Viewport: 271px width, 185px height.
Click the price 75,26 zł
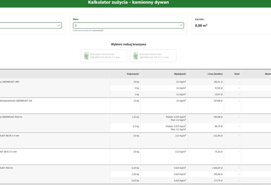pyautogui.click(x=219, y=152)
